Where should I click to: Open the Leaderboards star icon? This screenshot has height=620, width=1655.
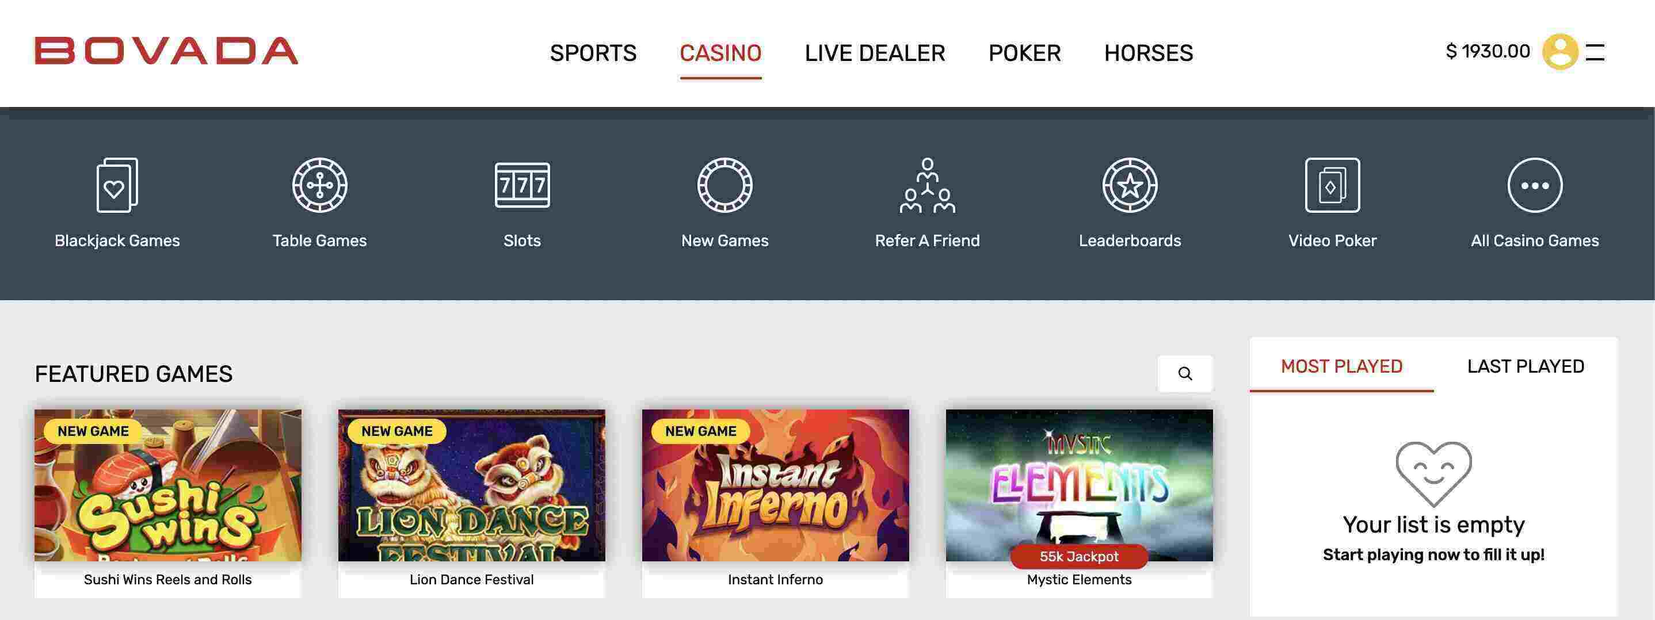coord(1130,185)
